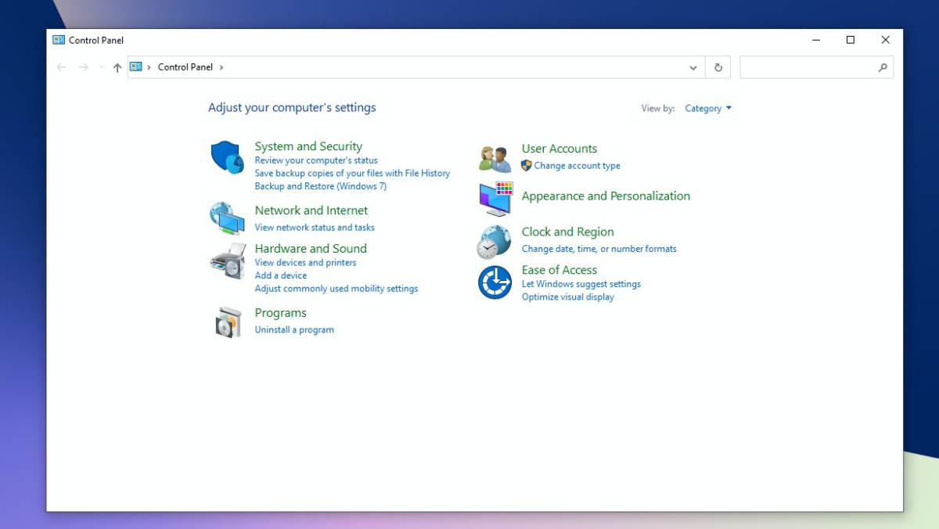939x529 pixels.
Task: Open Backup and Restore (Windows 7)
Action: 321,186
